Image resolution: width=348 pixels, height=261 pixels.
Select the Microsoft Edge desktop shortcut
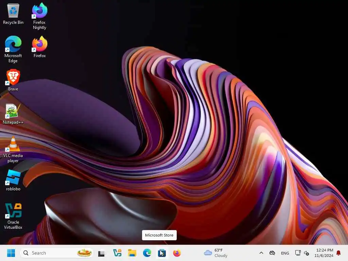pos(13,50)
